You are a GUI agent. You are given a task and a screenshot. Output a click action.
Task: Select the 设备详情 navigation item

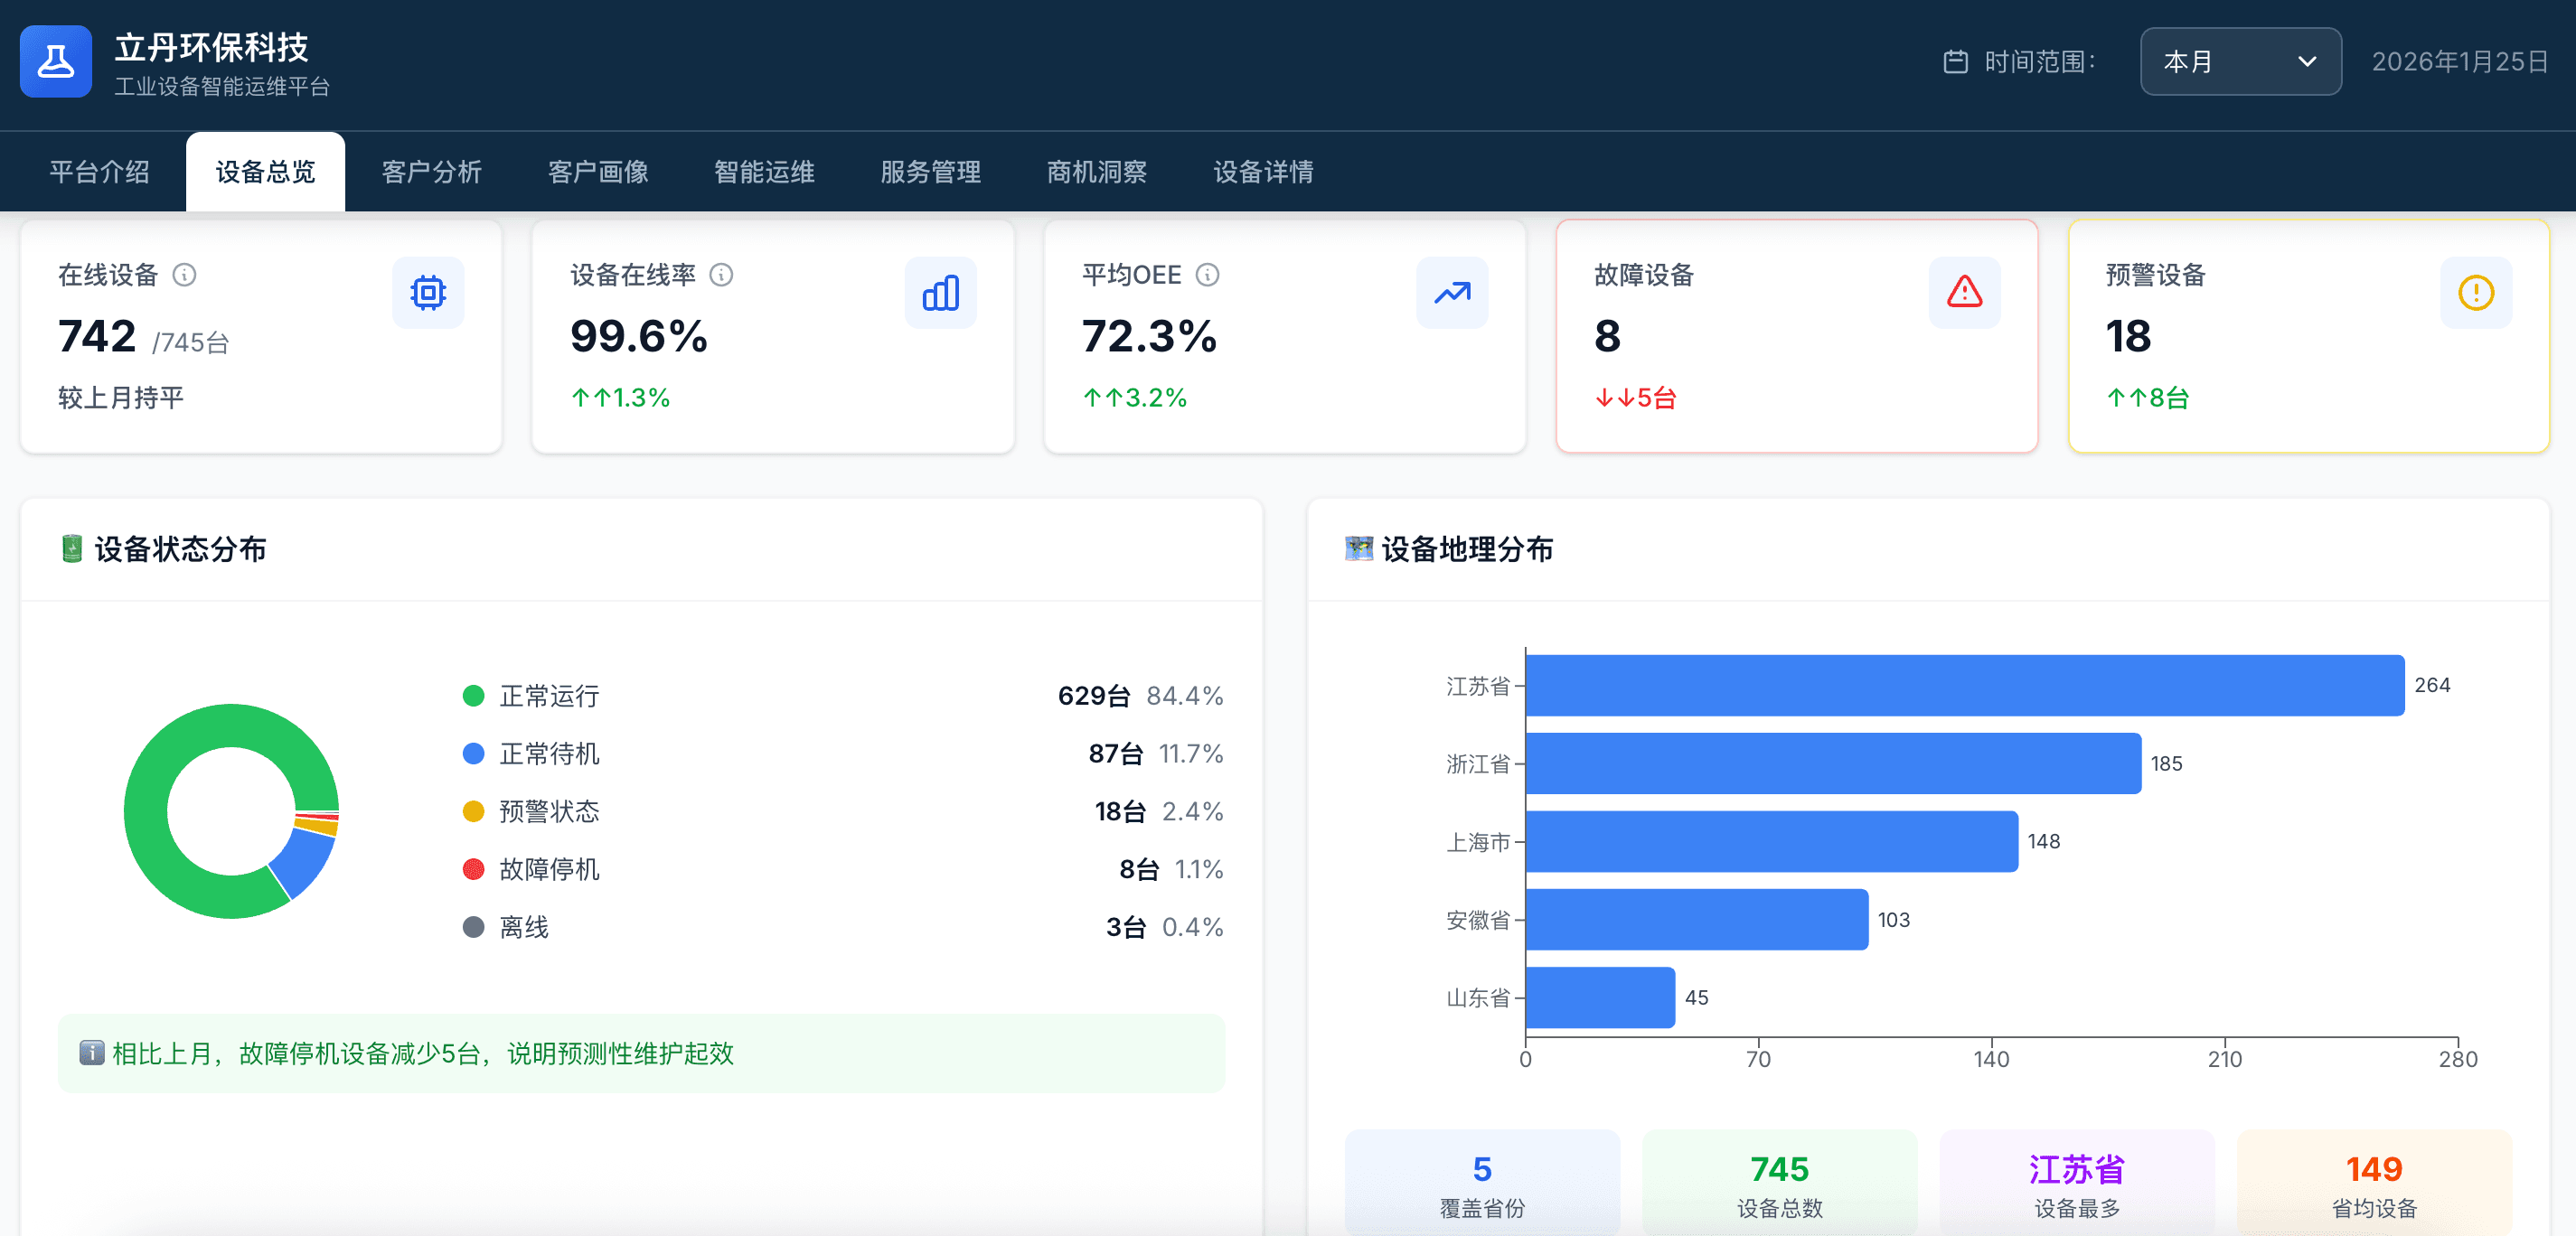[x=1261, y=171]
